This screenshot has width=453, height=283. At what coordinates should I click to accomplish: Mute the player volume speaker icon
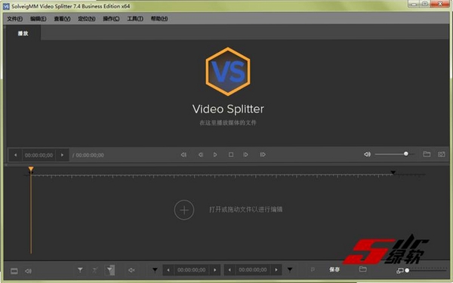pos(367,154)
